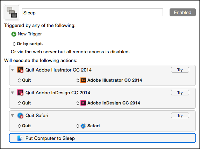Click the macro icon next to Sleep name
Viewport: 200px width, 149px height.
coord(12,12)
